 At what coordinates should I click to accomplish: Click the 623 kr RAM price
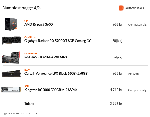118,74
